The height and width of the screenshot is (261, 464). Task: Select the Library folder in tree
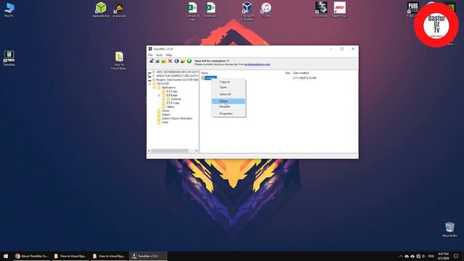click(166, 111)
